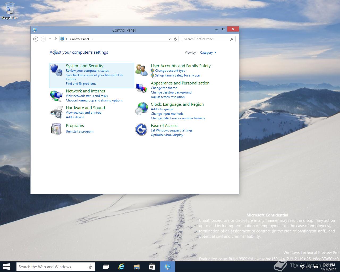340x272 pixels.
Task: Open the Network and Internet globe icon
Action: click(x=56, y=96)
